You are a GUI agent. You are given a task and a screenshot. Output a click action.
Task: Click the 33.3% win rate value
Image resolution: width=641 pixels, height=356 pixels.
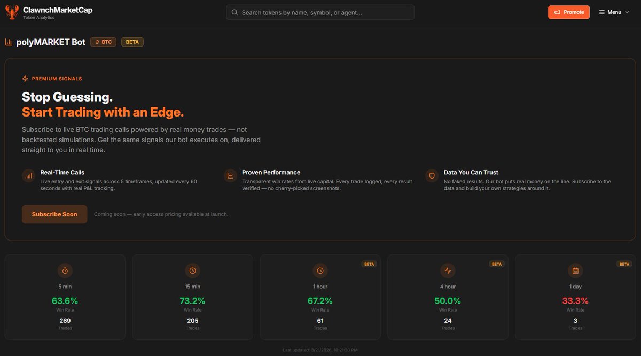coord(575,301)
